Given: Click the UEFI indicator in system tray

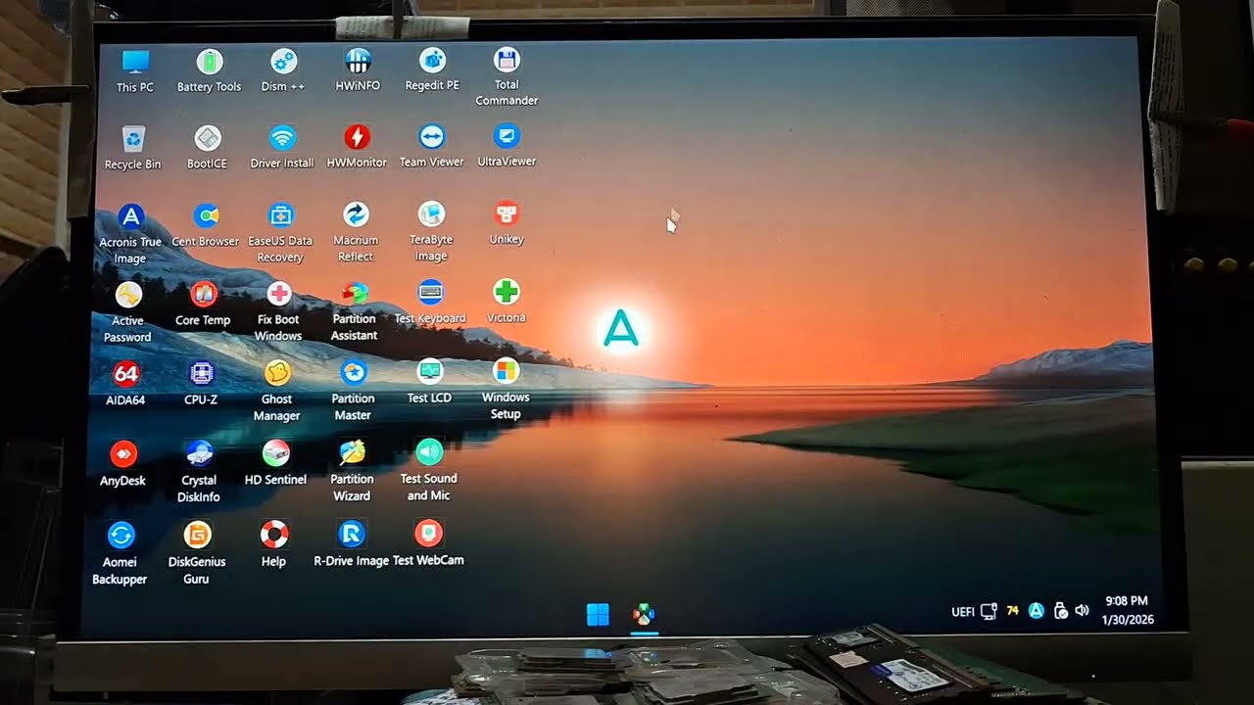Looking at the screenshot, I should [963, 612].
